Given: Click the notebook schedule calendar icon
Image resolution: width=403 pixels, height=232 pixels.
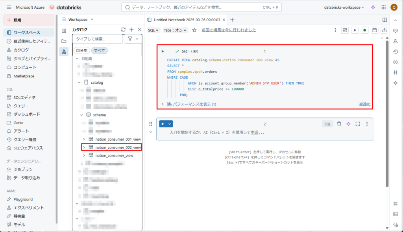Looking at the screenshot, I should pos(374,30).
